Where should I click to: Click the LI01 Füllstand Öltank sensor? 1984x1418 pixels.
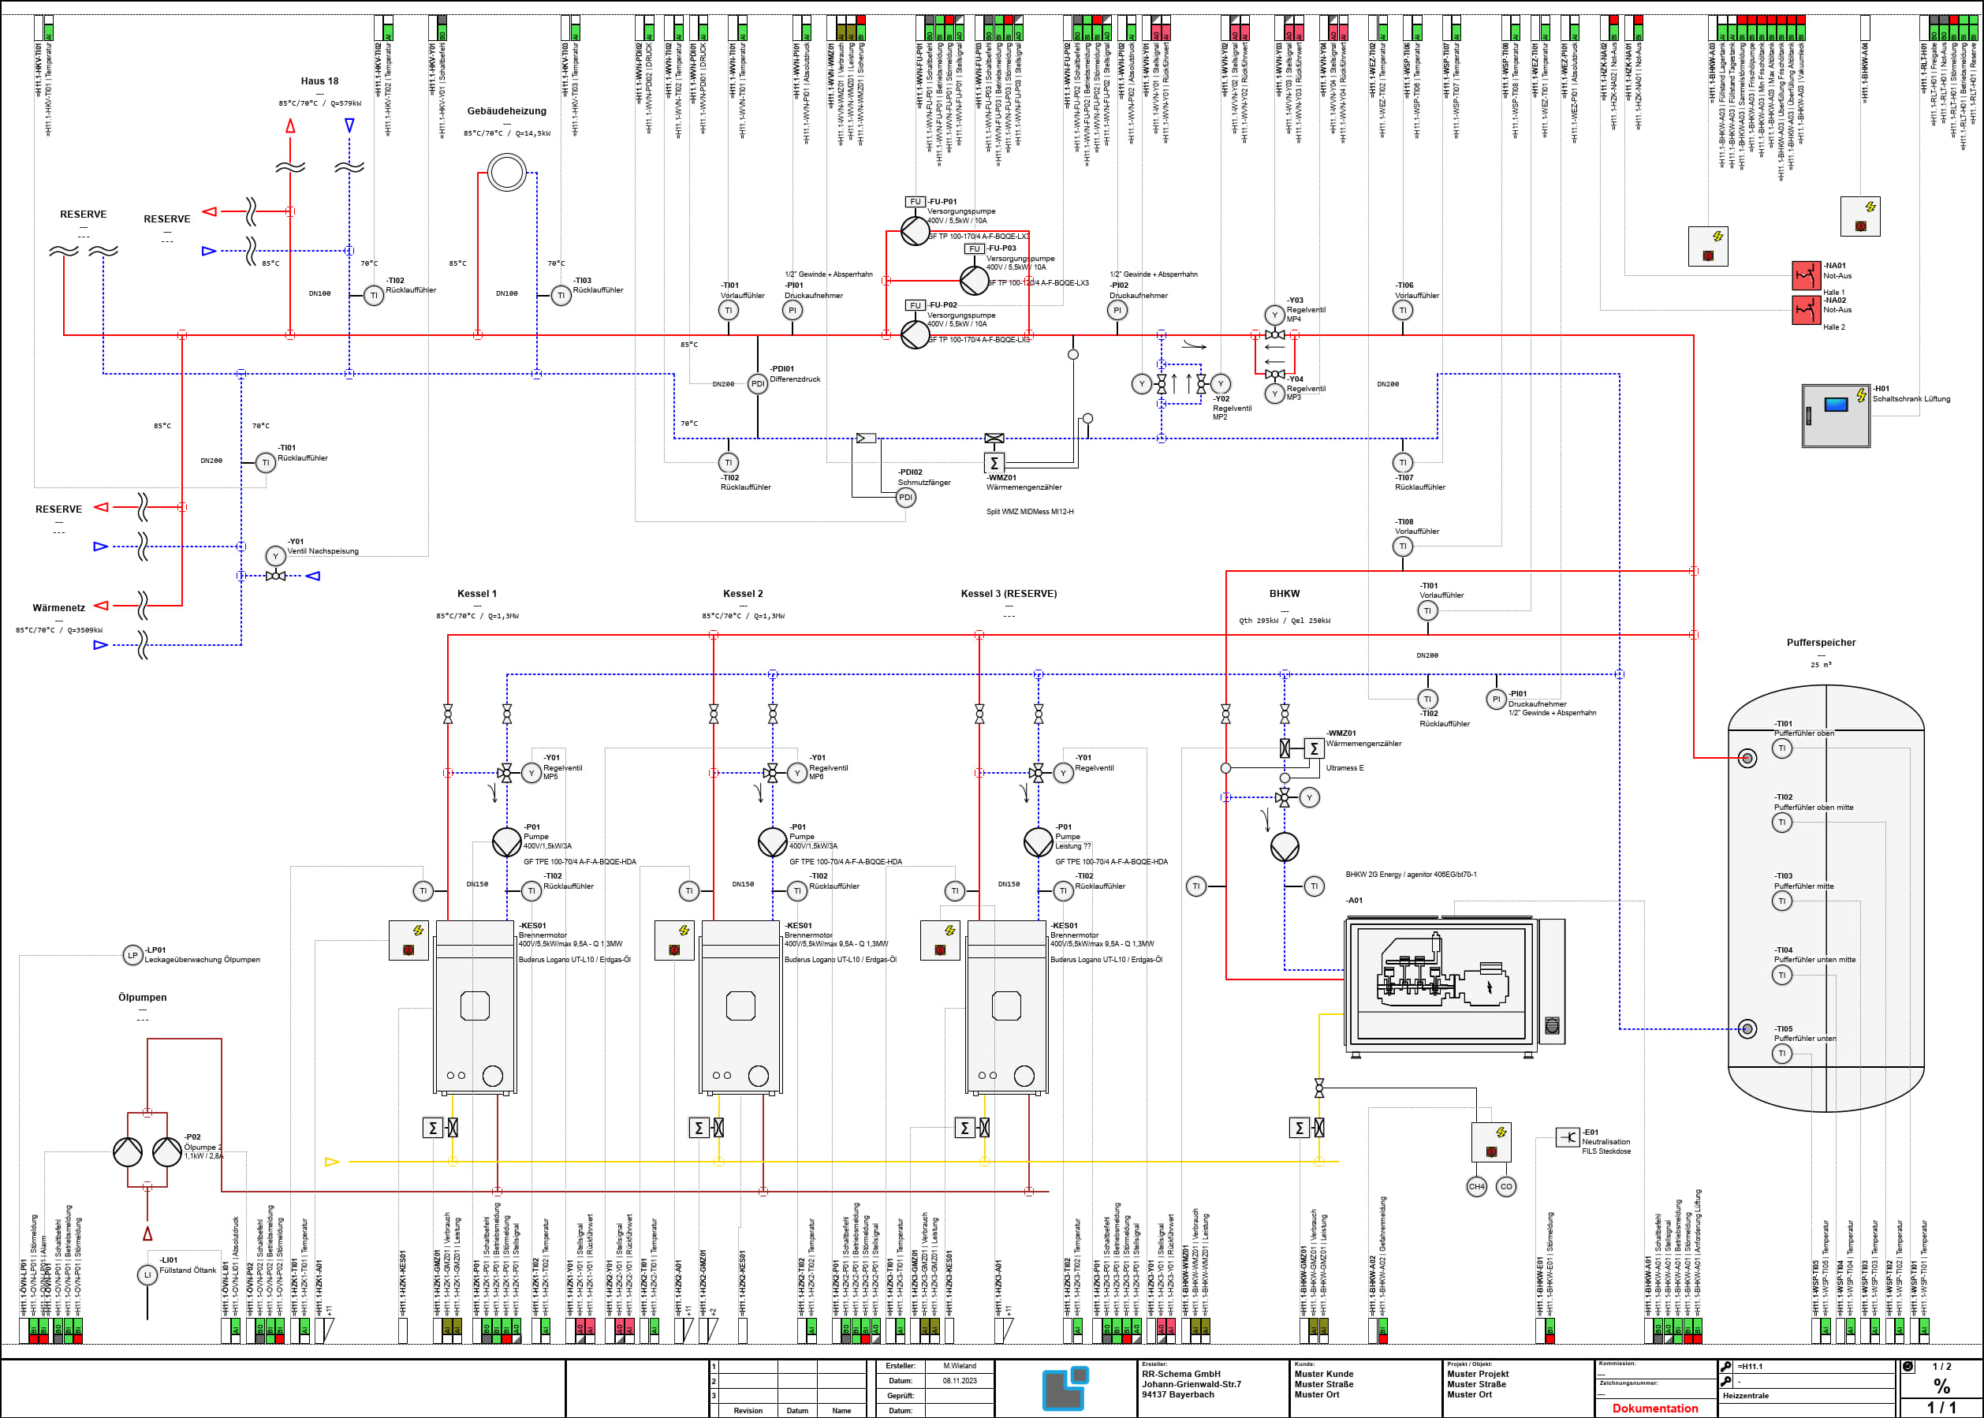(x=147, y=1274)
